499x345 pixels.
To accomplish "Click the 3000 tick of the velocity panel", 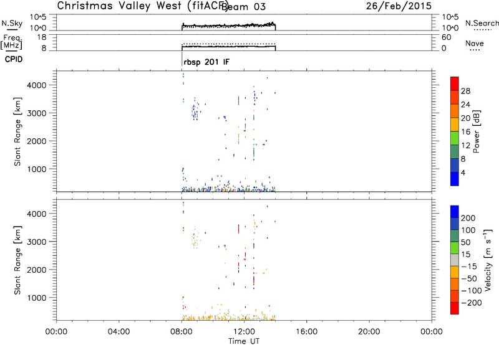I will (36, 242).
